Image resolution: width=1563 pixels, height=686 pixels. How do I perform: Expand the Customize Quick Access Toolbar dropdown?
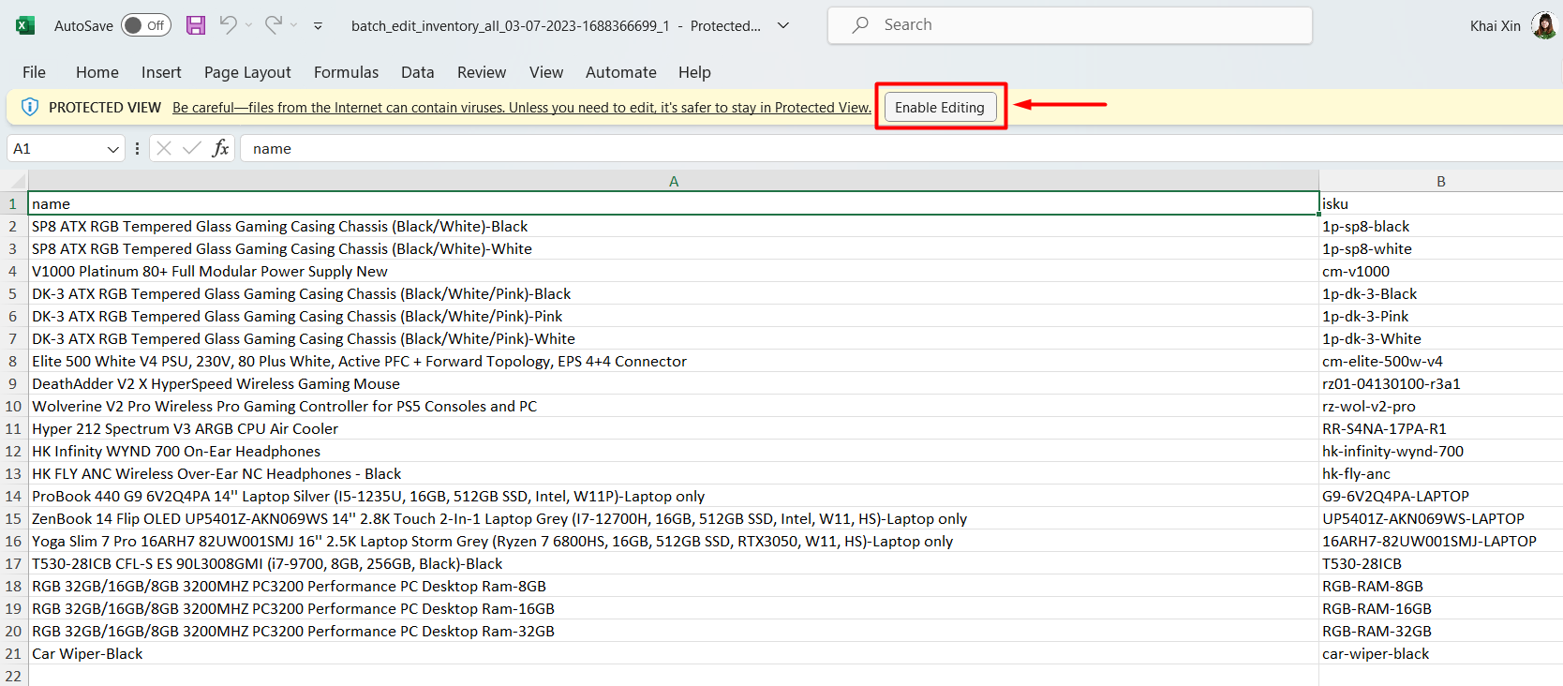coord(318,26)
